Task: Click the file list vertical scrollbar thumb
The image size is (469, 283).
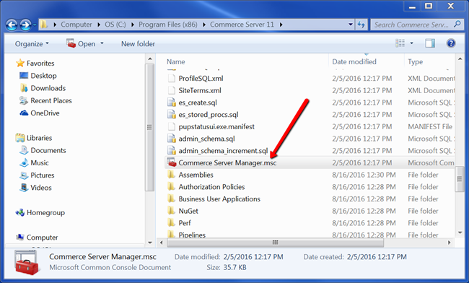Action: tap(460, 179)
